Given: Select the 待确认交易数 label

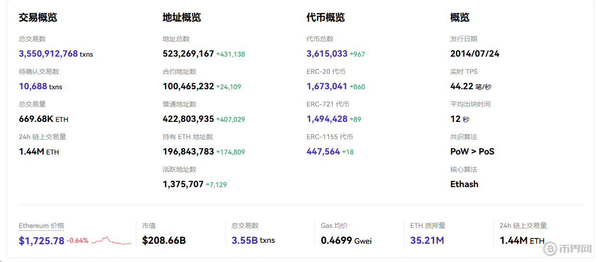Looking at the screenshot, I should 39,71.
